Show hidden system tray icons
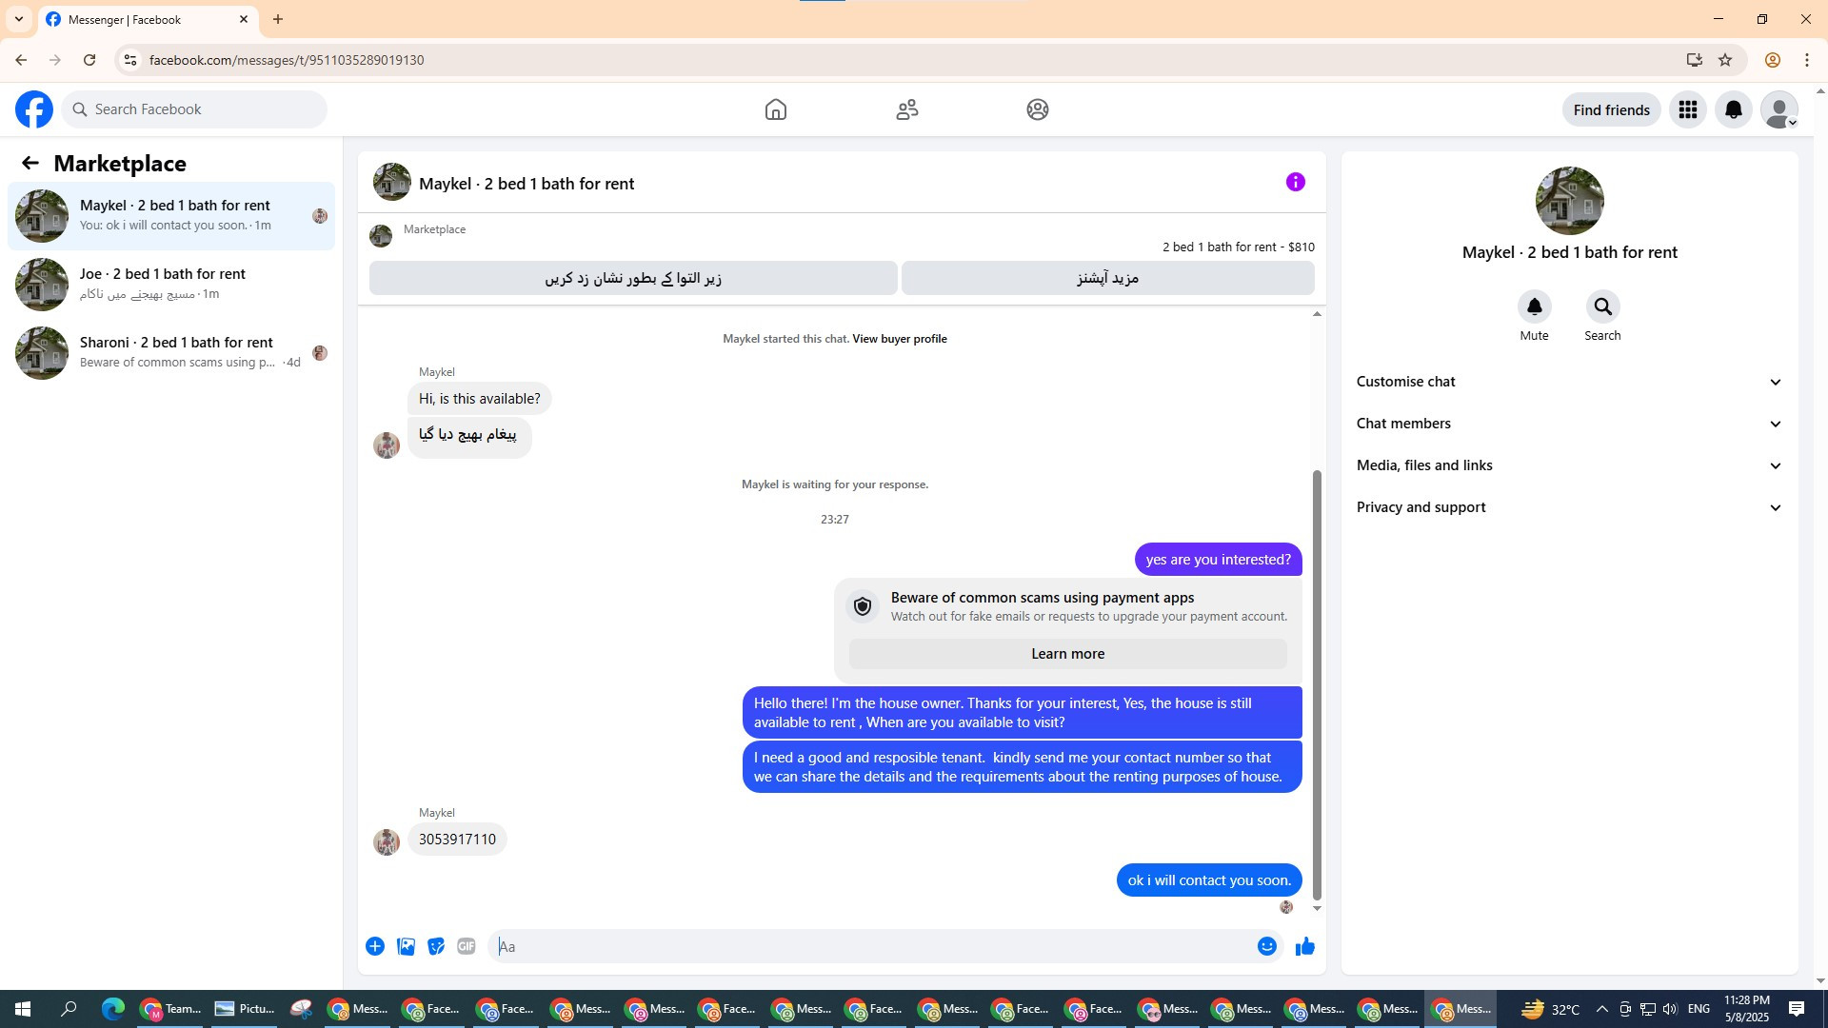 pos(1602,1009)
